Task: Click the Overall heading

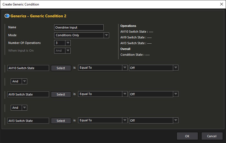Action: pyautogui.click(x=125, y=49)
